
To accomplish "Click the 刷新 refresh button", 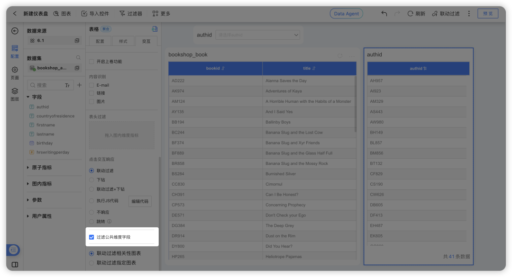I will (x=416, y=13).
